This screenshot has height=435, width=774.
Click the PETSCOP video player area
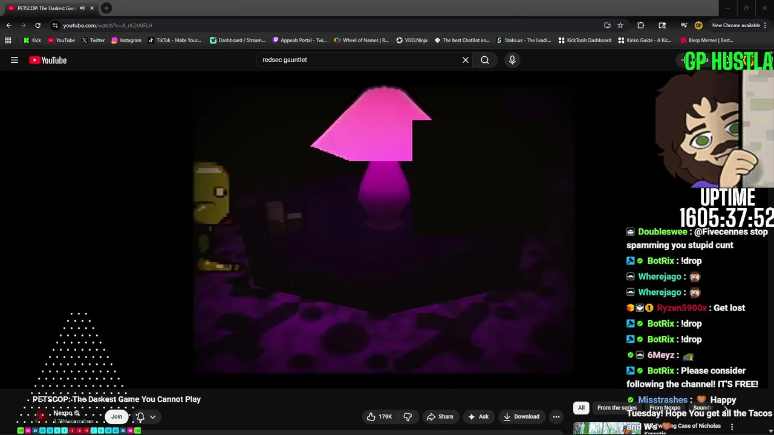tap(384, 230)
